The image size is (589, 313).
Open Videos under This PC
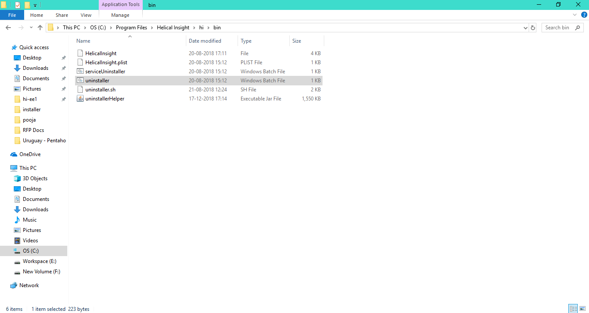tap(30, 241)
